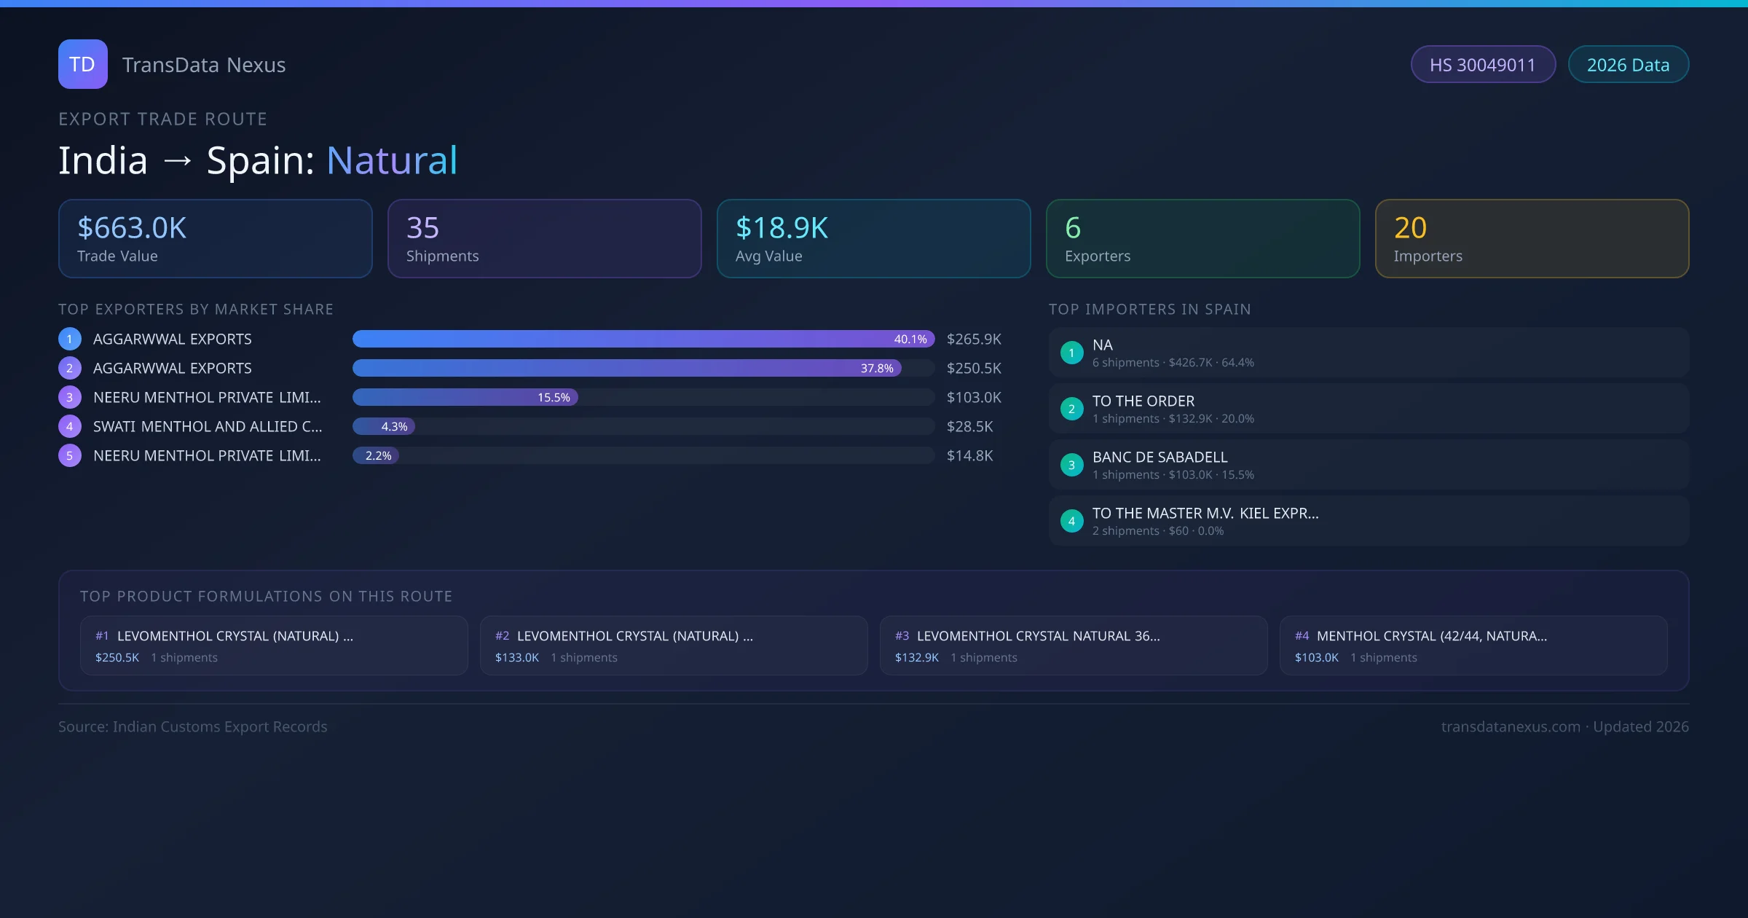Click the 2026 Data pill

point(1627,65)
